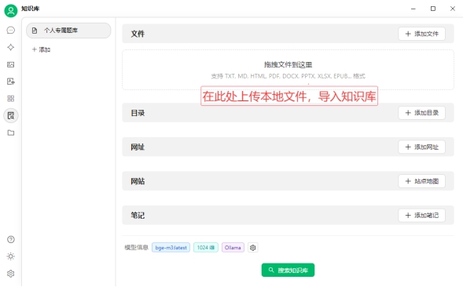Click the 添加文件 button
463x287 pixels.
pyautogui.click(x=421, y=34)
